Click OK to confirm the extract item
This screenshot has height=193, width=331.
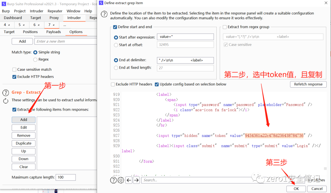(296, 189)
